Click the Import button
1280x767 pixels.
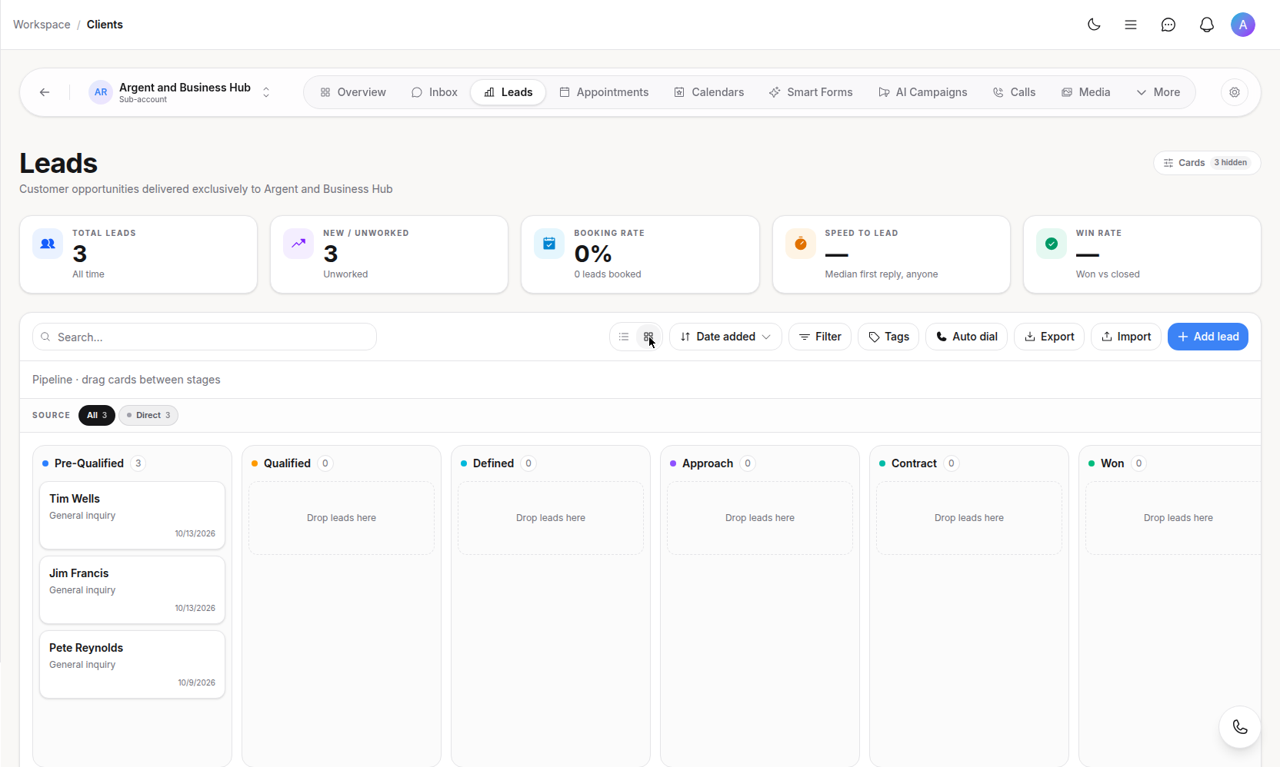[x=1126, y=337]
